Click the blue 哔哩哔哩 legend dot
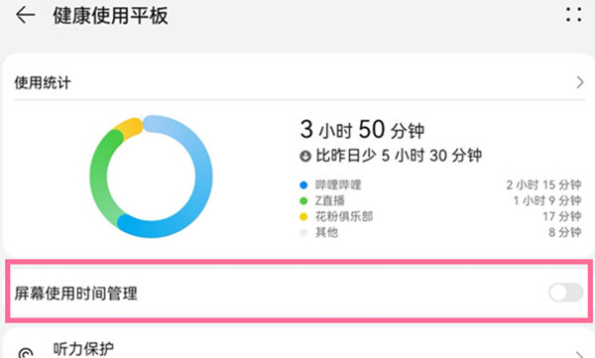The image size is (595, 358). (303, 185)
